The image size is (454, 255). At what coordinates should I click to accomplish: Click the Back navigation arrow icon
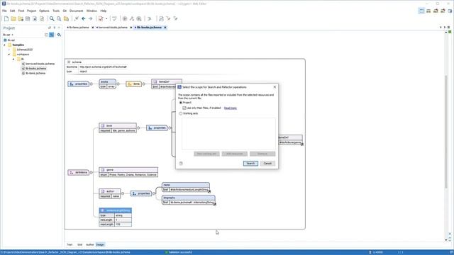point(84,18)
